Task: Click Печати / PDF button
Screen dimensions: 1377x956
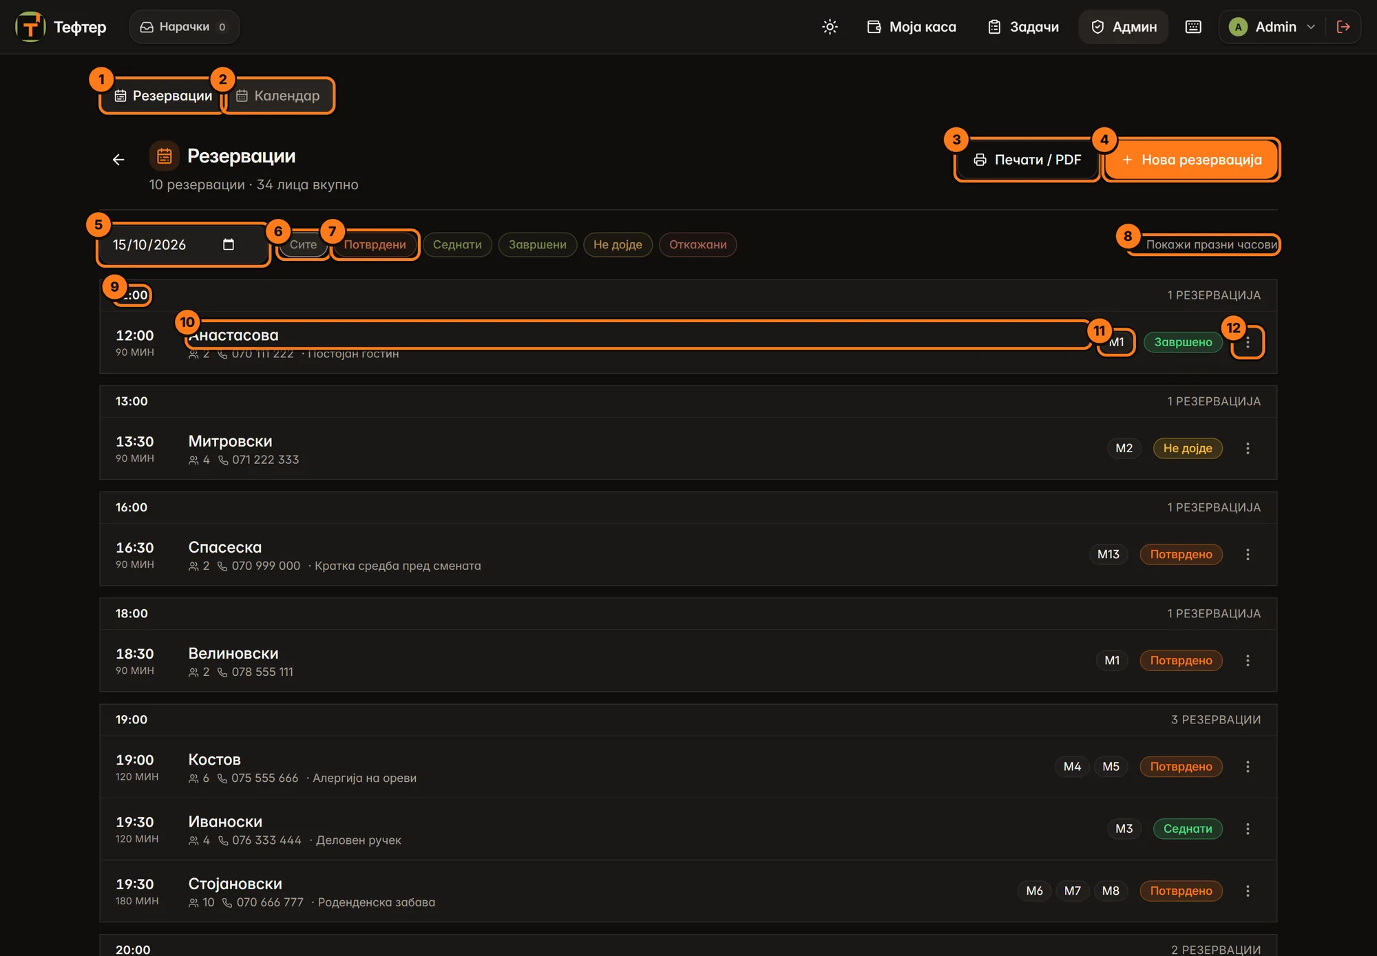Action: point(1027,160)
